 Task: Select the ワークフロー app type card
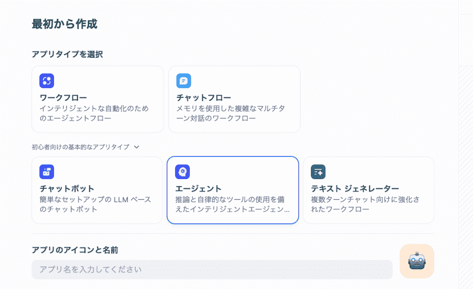(97, 99)
